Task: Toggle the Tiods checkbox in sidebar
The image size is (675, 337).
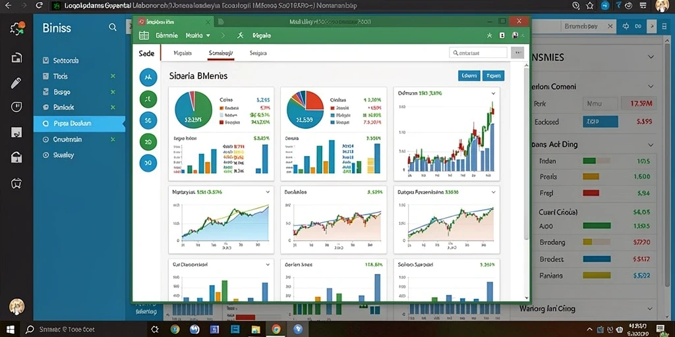Action: [x=46, y=76]
